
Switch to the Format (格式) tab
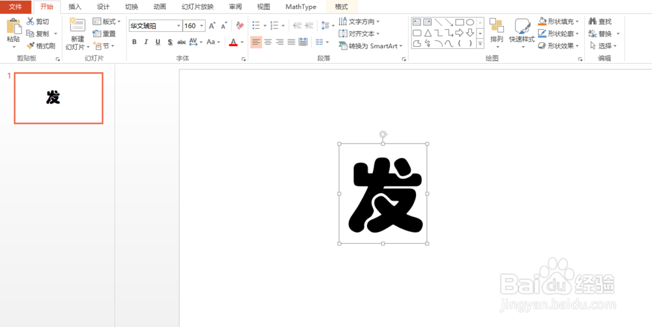tap(342, 7)
